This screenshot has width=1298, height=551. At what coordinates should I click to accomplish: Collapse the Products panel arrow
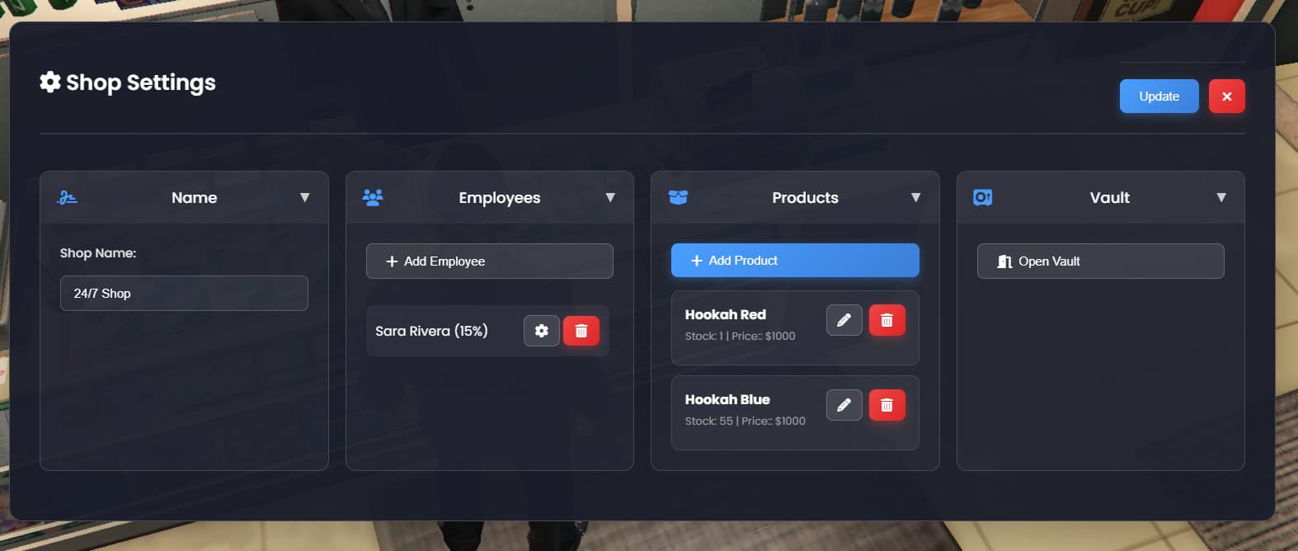[x=915, y=197]
